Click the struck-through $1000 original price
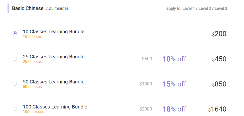This screenshot has height=116, width=244. coord(146,84)
